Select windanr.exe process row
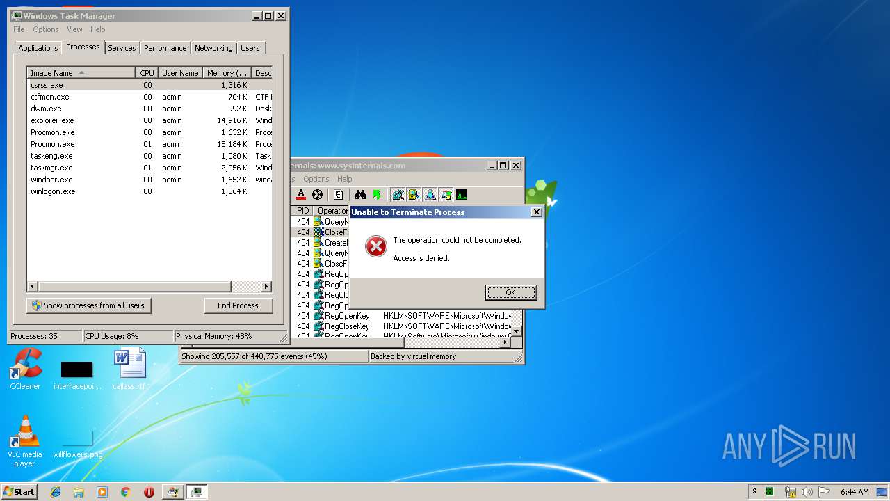This screenshot has width=890, height=501. [x=149, y=180]
